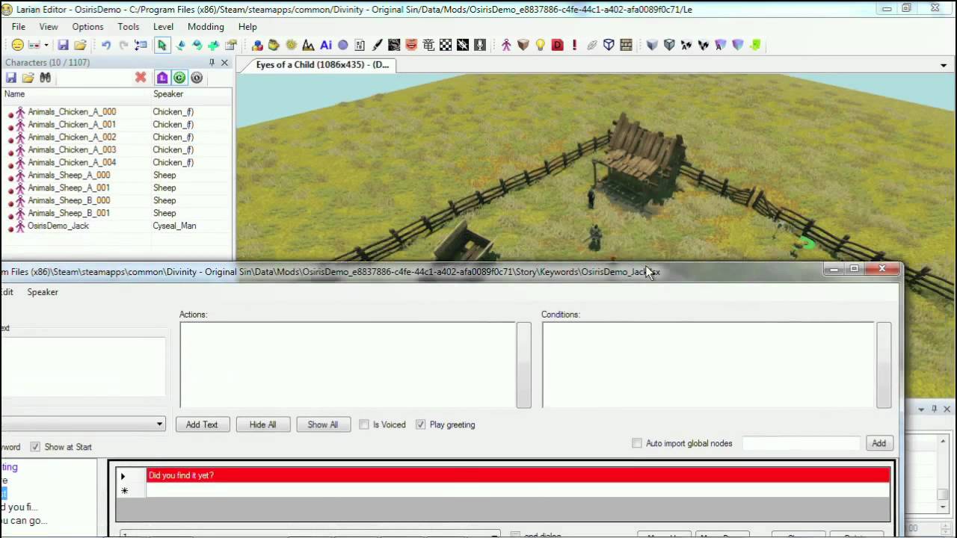Screen dimensions: 957x538
Task: Click the red exclamation mark icon
Action: (x=574, y=45)
